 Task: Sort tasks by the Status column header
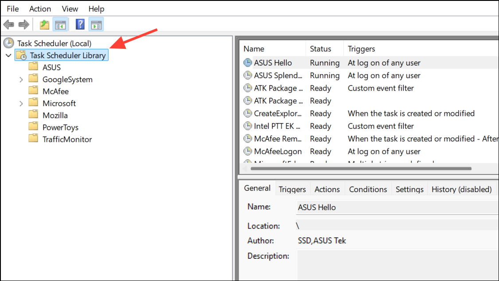coord(324,49)
